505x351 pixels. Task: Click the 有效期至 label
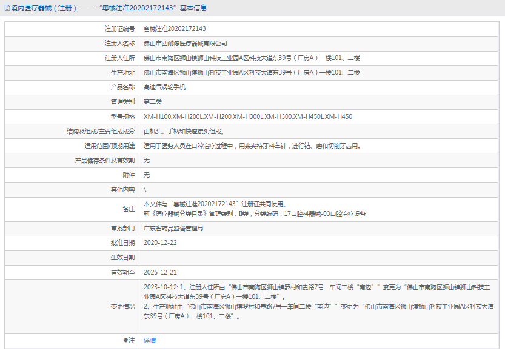coord(122,272)
